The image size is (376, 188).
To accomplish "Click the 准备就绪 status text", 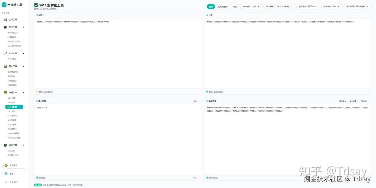I will (42, 178).
